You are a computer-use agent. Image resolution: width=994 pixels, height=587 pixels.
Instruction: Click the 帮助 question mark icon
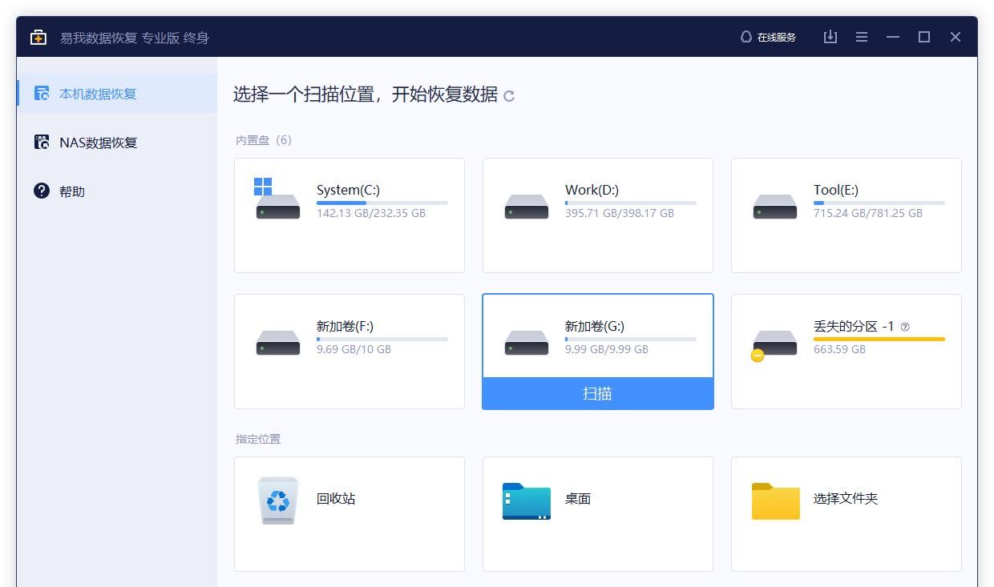[40, 191]
